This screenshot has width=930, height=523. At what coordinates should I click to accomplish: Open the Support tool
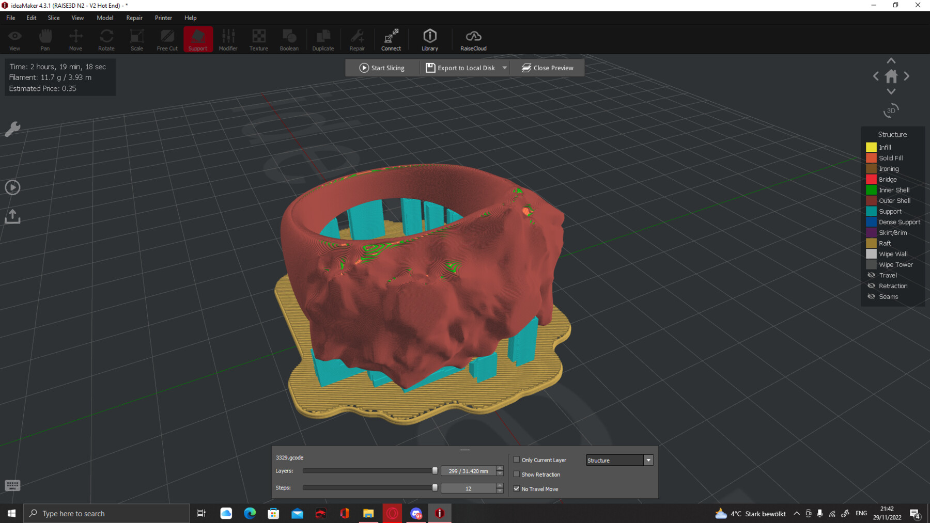coord(198,39)
